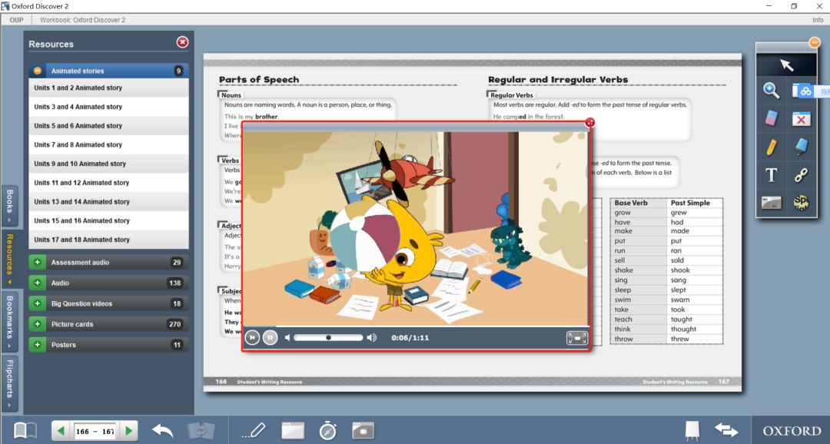The height and width of the screenshot is (444, 830).
Task: Click the Base Verb column header
Action: pyautogui.click(x=631, y=203)
